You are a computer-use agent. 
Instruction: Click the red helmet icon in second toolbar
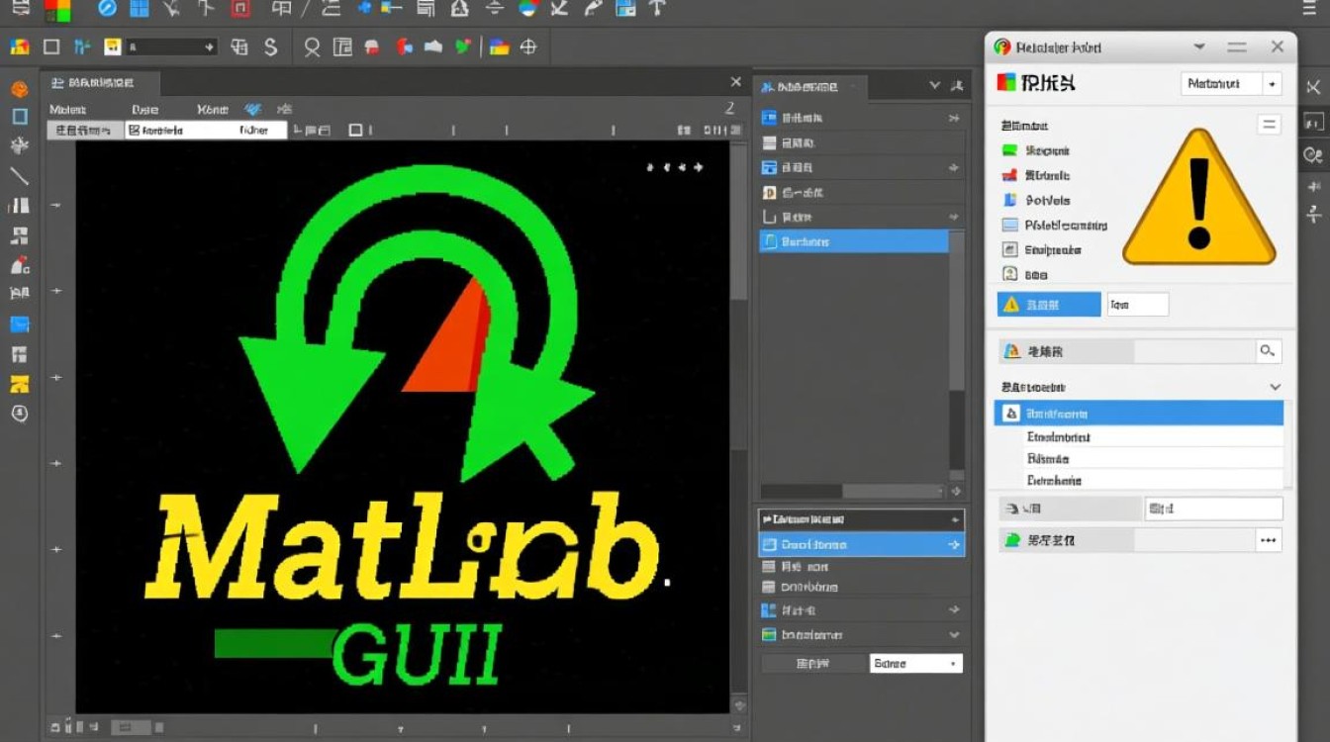(373, 46)
